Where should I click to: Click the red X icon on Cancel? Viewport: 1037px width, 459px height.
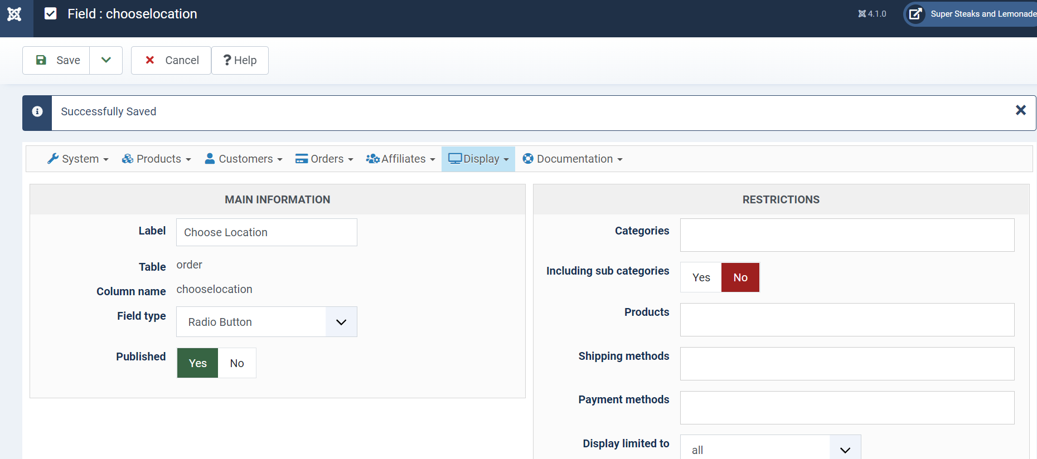149,60
